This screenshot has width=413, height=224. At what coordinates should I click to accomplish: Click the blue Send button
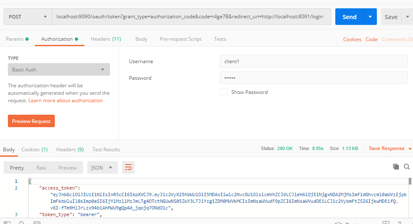click(x=349, y=17)
